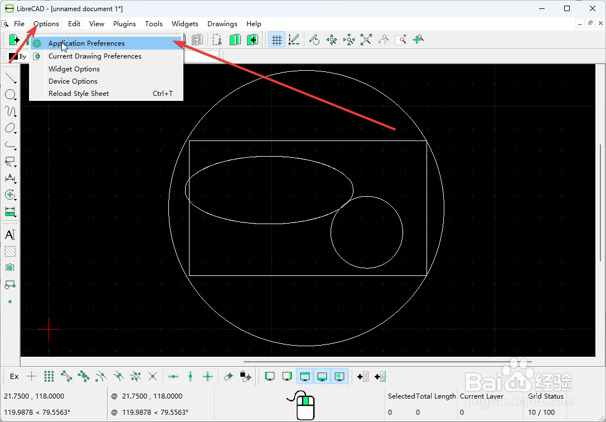Select the Hatch tool
Viewport: 606px width, 422px height.
10,251
